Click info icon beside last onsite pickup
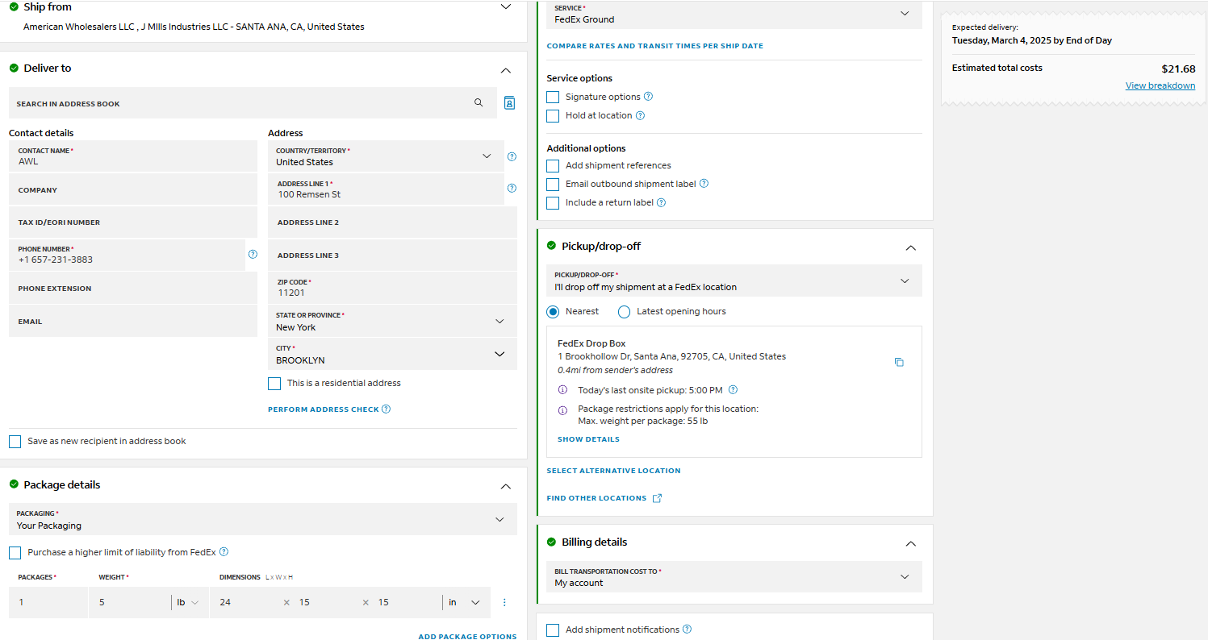1208x640 pixels. pyautogui.click(x=562, y=390)
